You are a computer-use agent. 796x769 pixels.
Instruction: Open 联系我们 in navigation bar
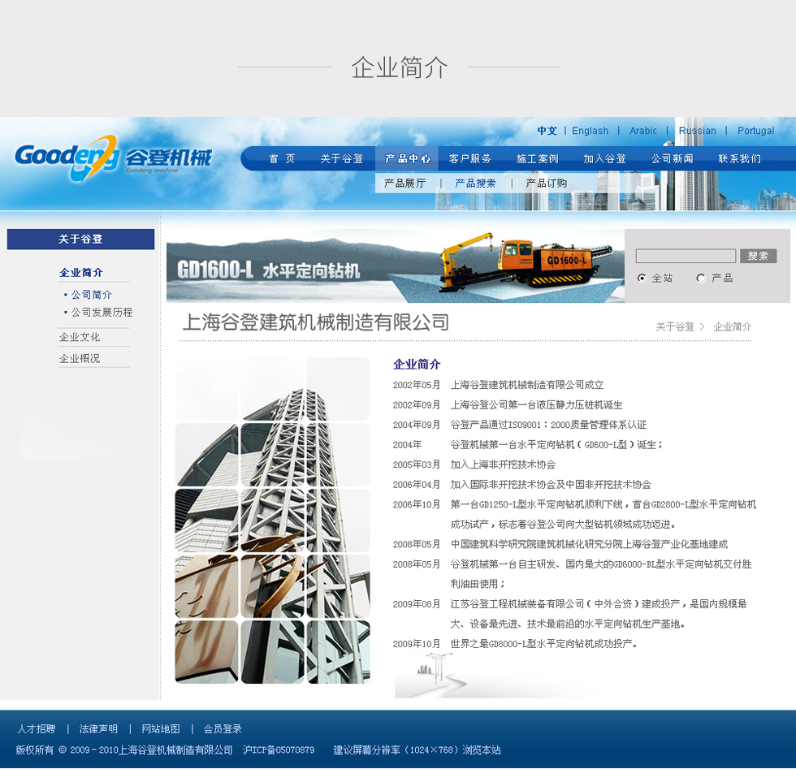[739, 158]
